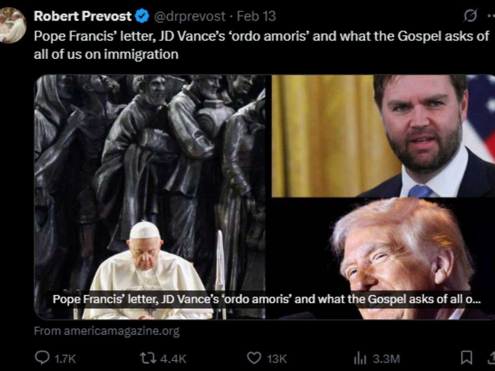
Task: Open the reply icon showing 1.7K
Action: (41, 358)
